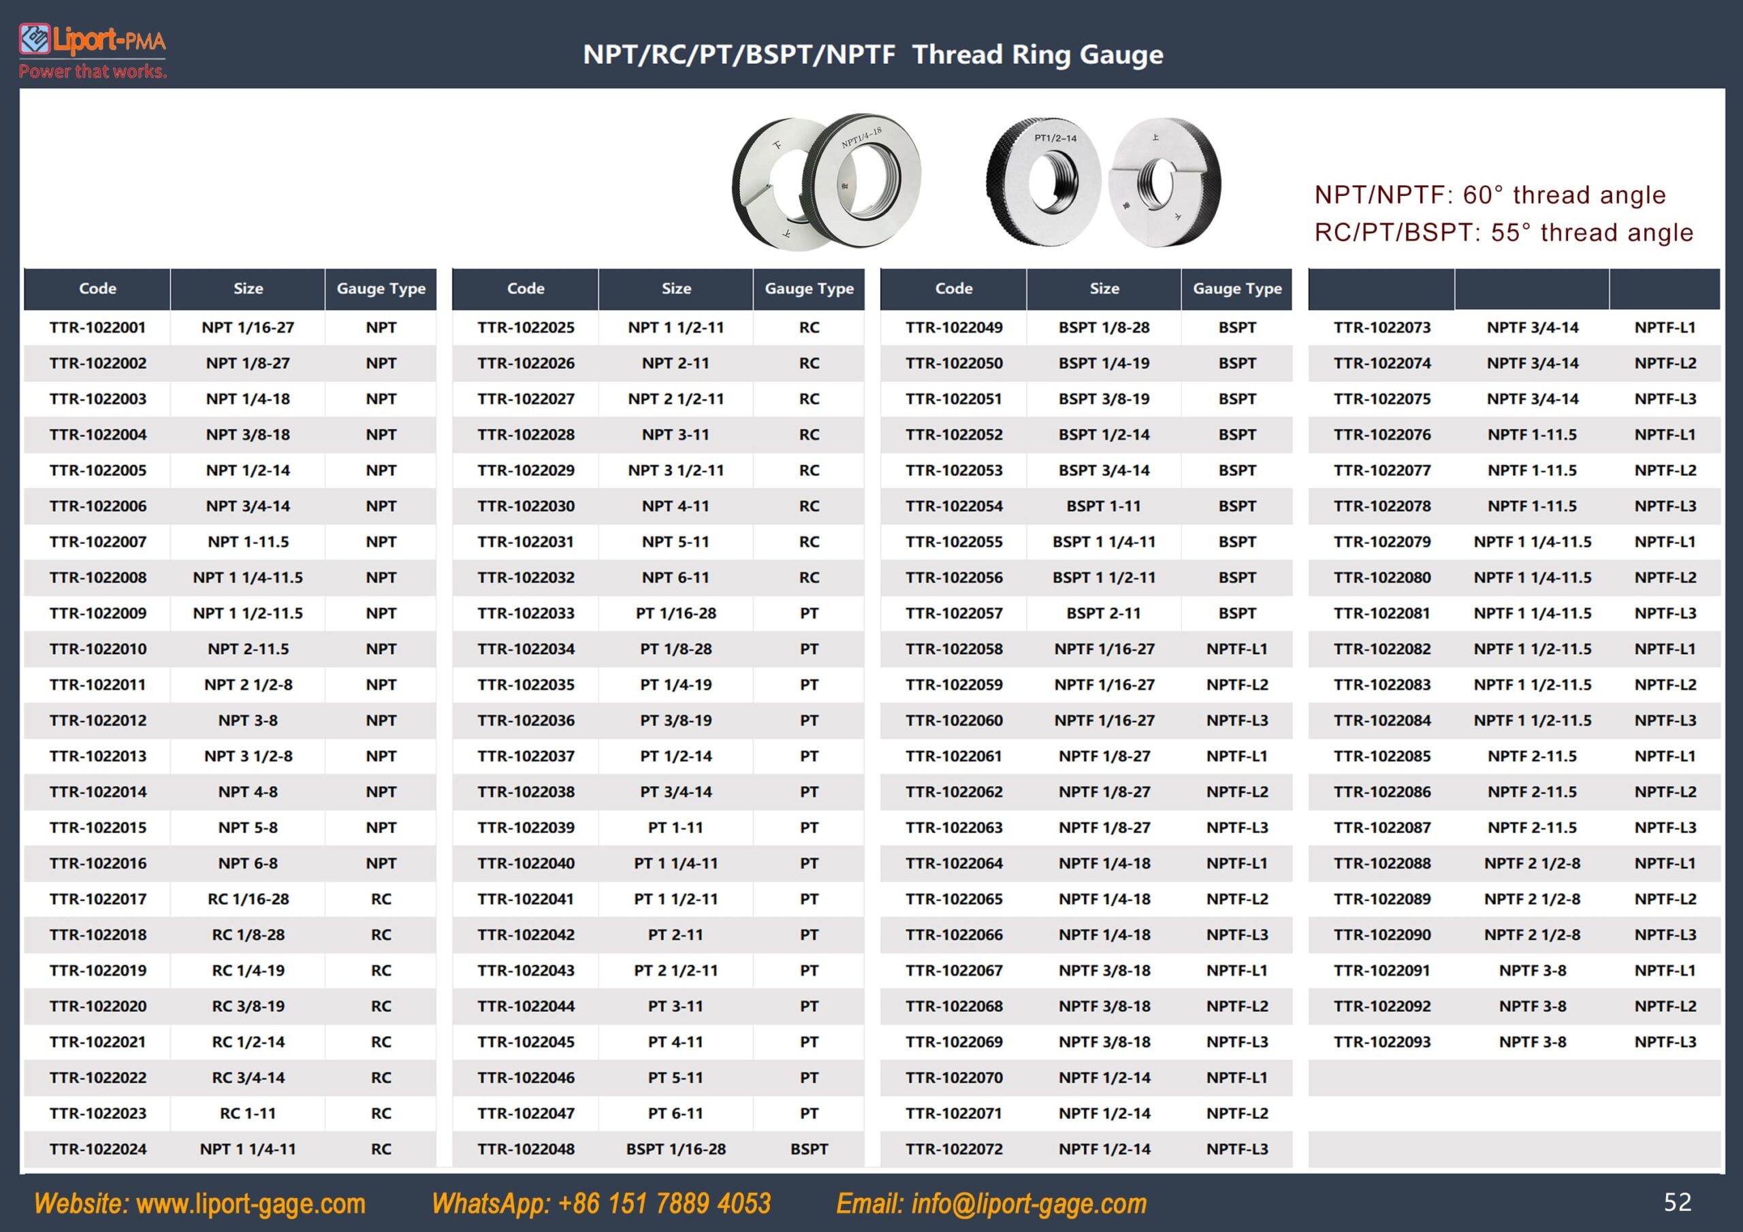Select size cell 'PT 1/16-28'

pyautogui.click(x=675, y=613)
